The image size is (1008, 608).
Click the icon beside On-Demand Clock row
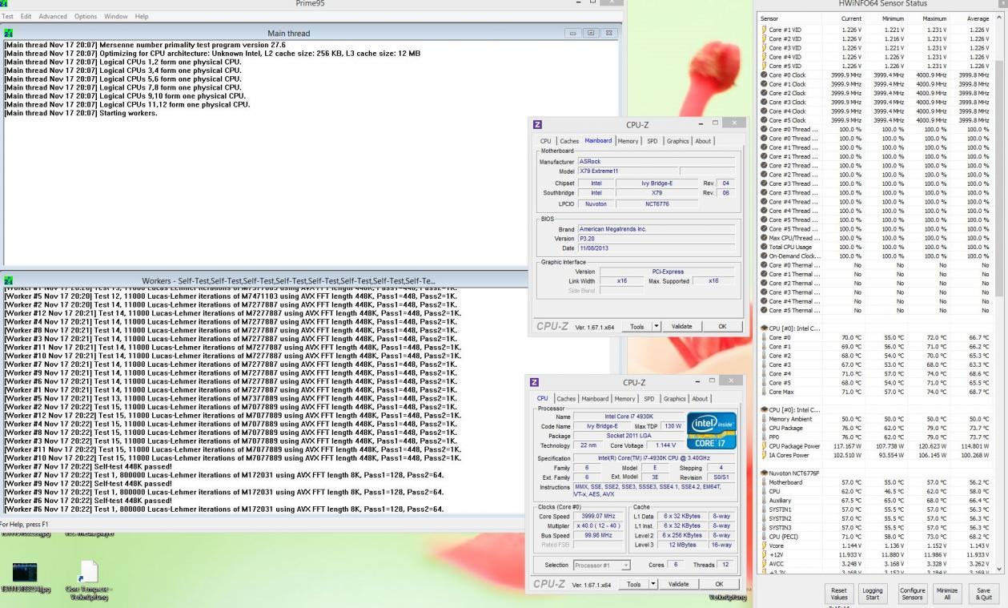coord(763,256)
